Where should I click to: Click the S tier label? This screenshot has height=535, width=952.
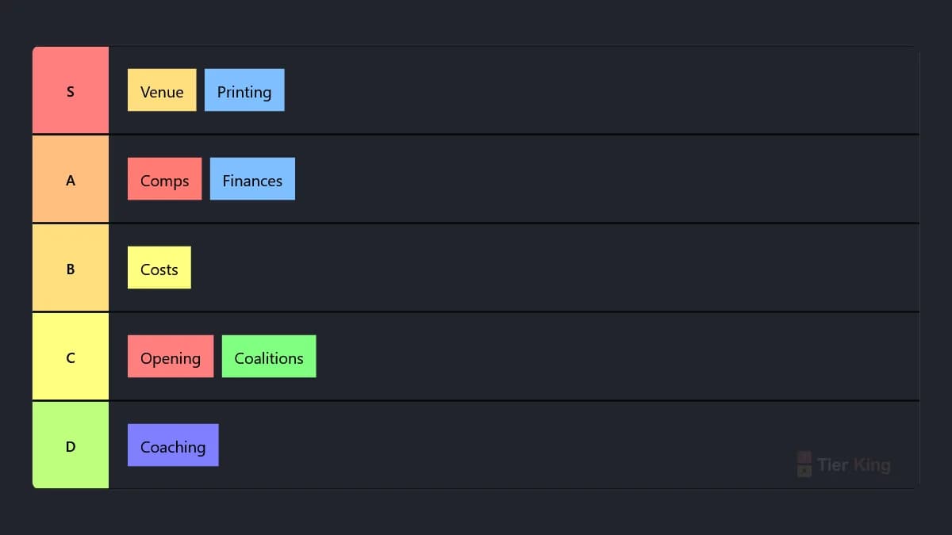pyautogui.click(x=71, y=90)
